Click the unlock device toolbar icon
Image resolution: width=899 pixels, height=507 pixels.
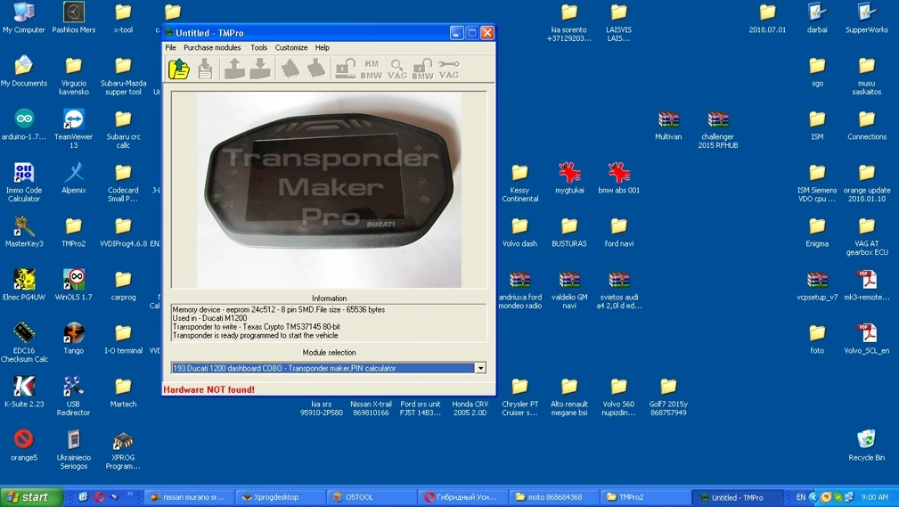click(x=345, y=69)
